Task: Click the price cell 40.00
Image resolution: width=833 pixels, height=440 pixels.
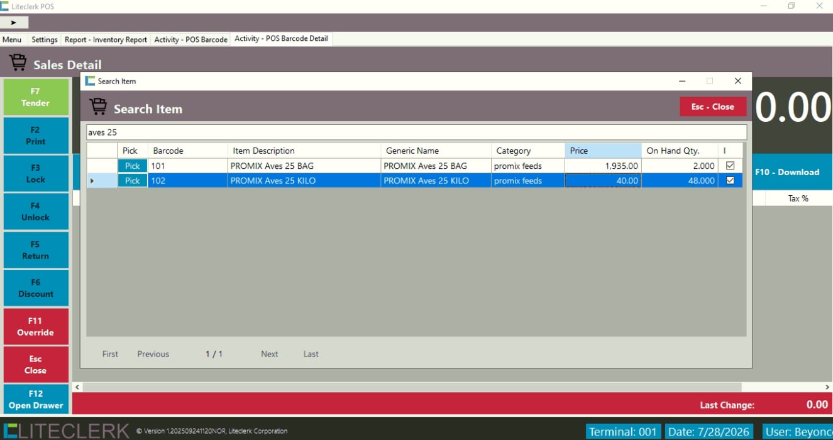Action: coord(603,181)
